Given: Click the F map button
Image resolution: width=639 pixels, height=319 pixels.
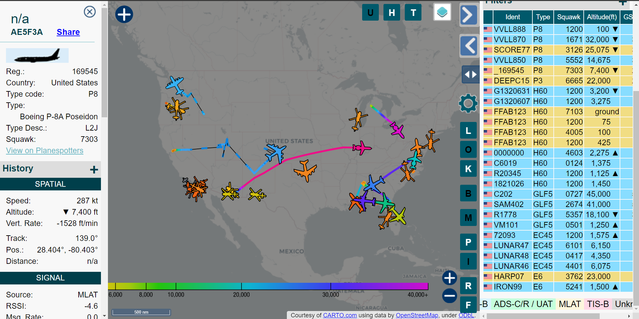Looking at the screenshot, I should tap(468, 305).
